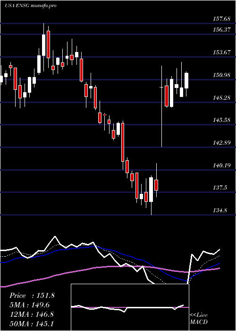Click the Price : 151.8 readout

[x=32, y=296]
